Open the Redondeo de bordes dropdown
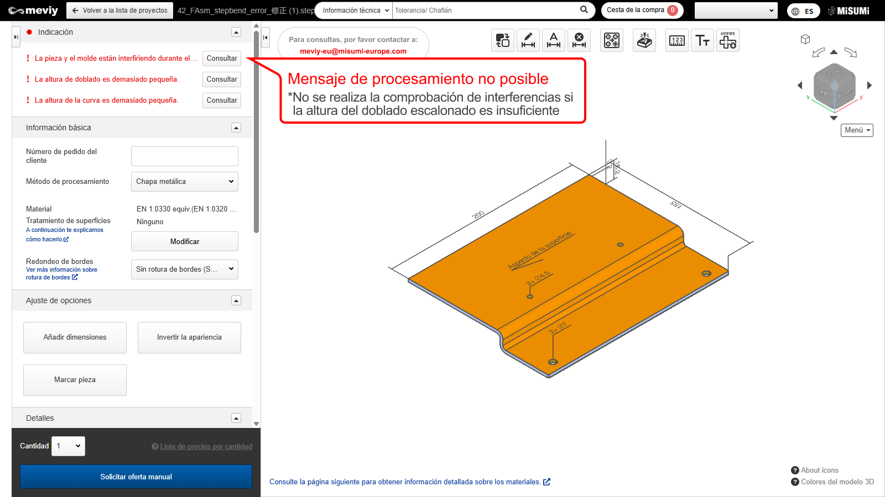Screen dimensions: 885x497 pyautogui.click(x=184, y=269)
